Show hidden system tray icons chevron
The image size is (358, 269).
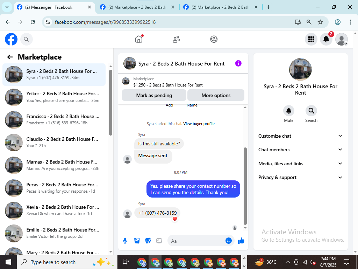(288, 262)
